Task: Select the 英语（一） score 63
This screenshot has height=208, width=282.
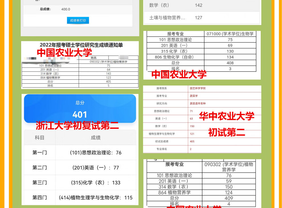Action: click(191, 119)
